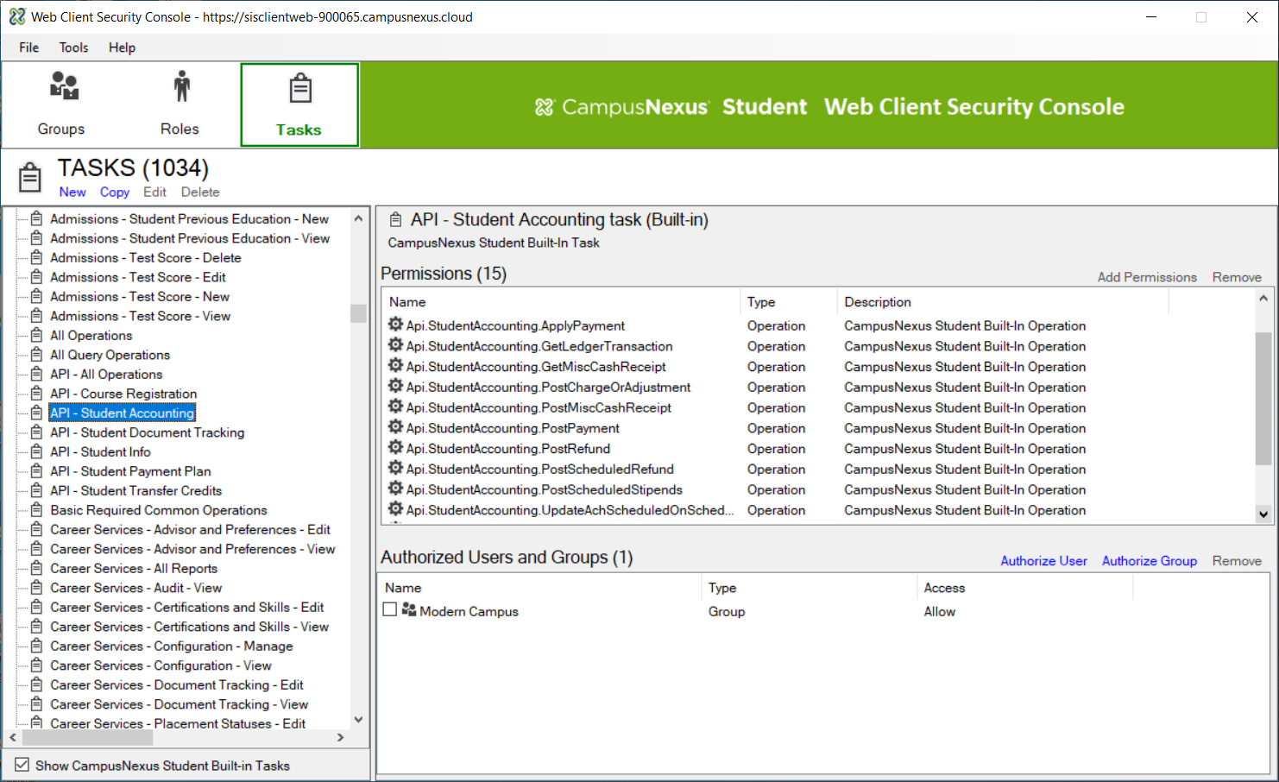Select Career Services - Document Tracking - View
The width and height of the screenshot is (1279, 782).
point(179,704)
